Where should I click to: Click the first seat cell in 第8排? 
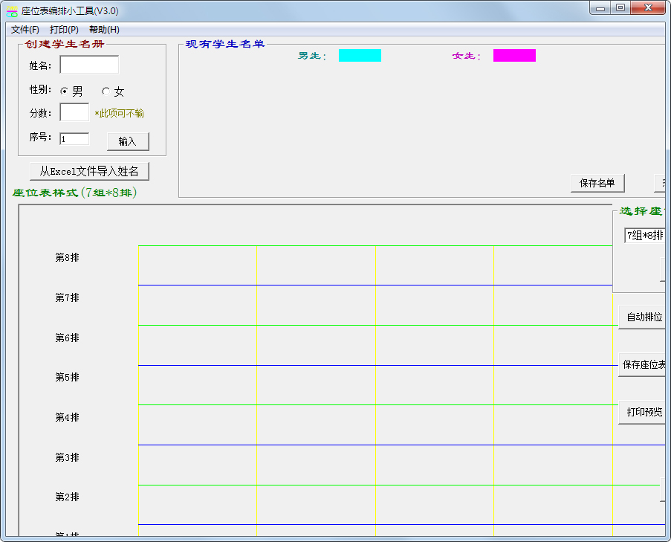pyautogui.click(x=198, y=265)
